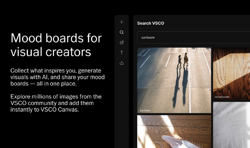Click the Search VSCO panel title
Image resolution: width=250 pixels, height=148 pixels.
[151, 23]
